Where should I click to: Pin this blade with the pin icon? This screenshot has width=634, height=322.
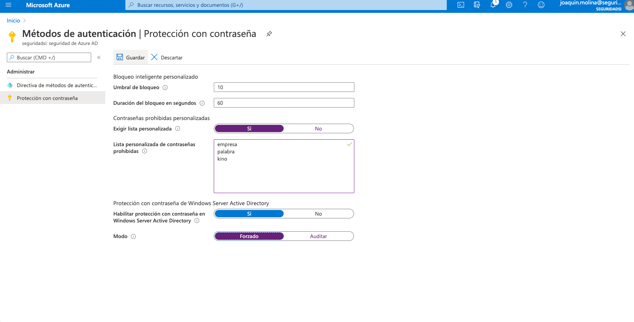(269, 34)
